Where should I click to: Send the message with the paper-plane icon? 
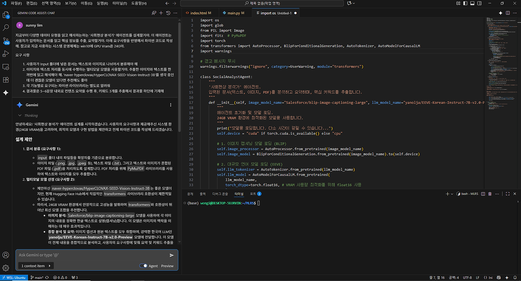coord(172,255)
